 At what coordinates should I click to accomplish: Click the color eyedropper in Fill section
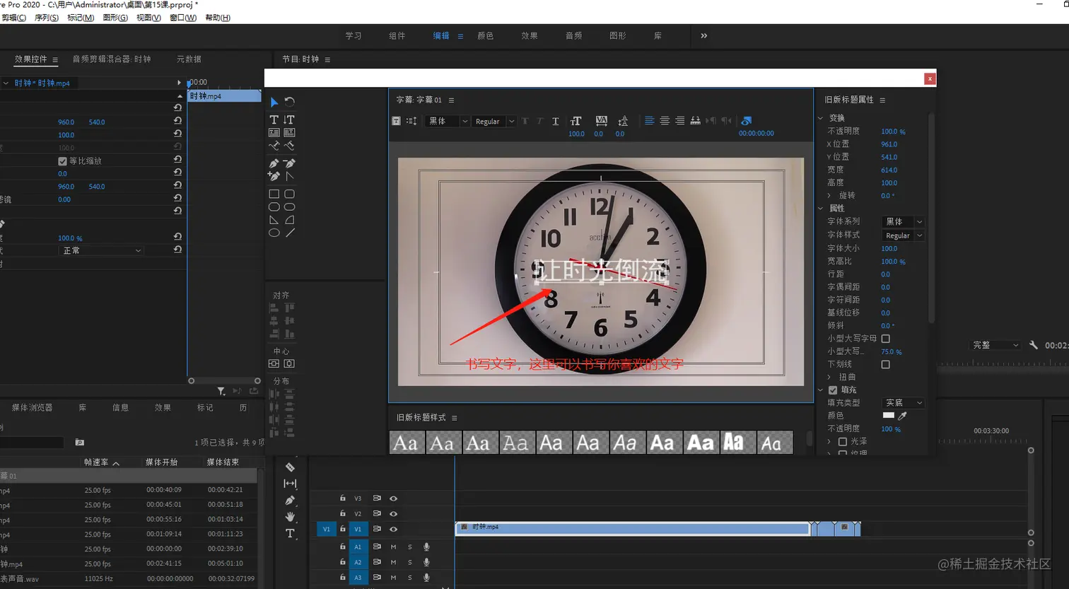902,416
